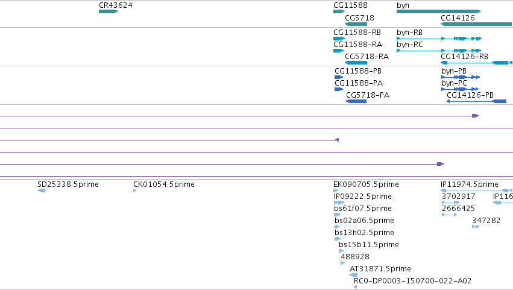Select the CG14126-RB transcript label
The image size is (513, 290).
coord(464,57)
